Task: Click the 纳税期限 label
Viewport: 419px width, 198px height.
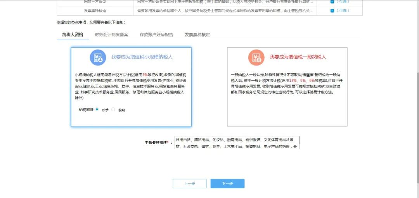Action: click(x=87, y=110)
